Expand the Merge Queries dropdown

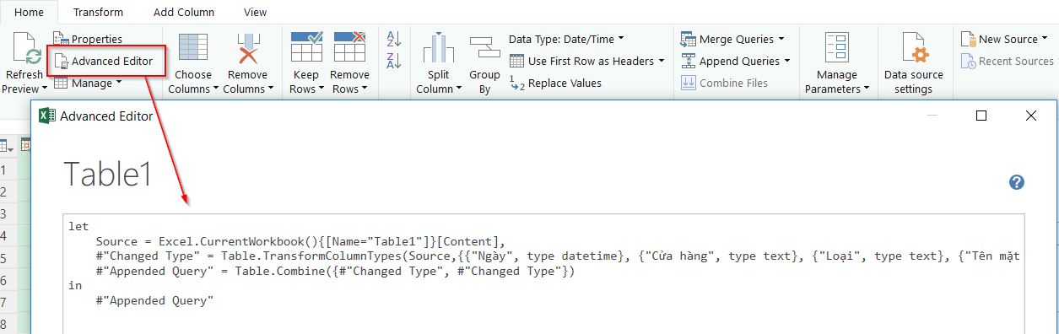click(732, 39)
